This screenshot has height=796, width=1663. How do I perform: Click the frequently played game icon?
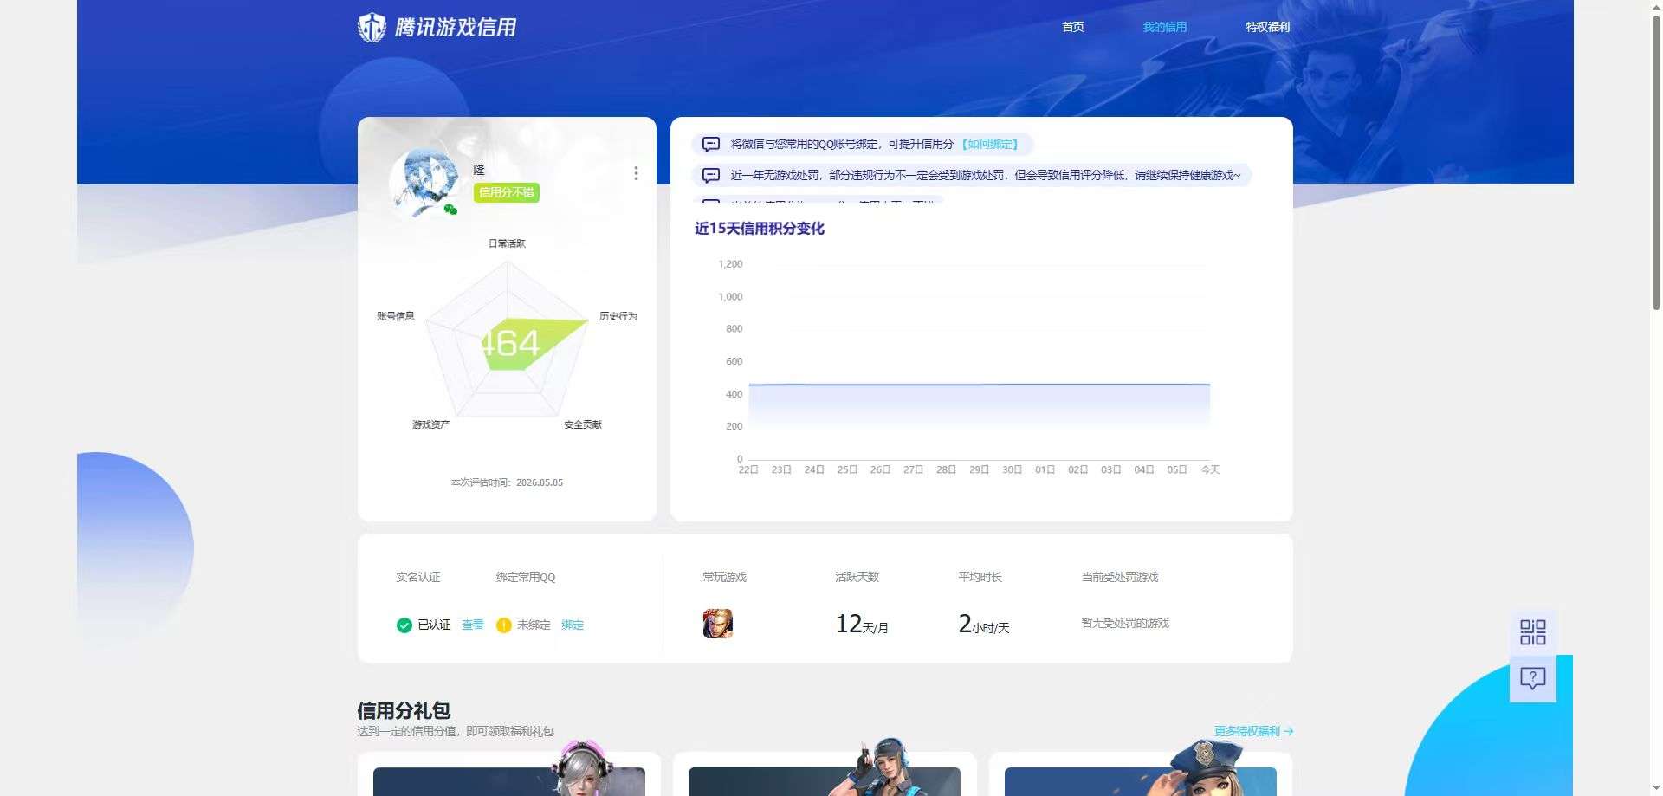[x=718, y=624]
